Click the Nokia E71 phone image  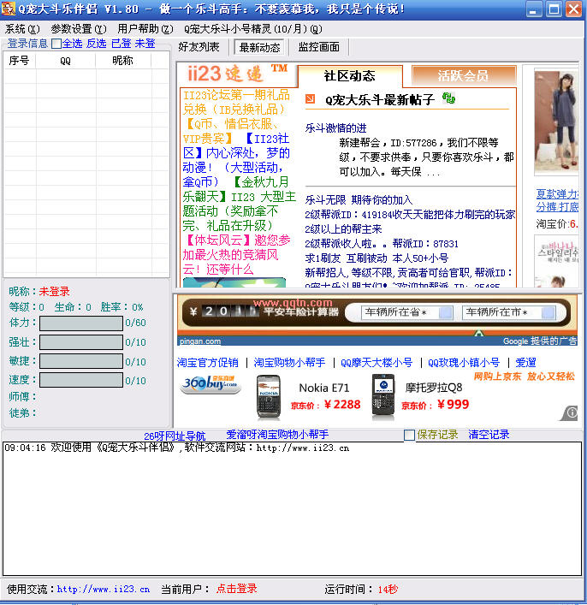pyautogui.click(x=269, y=397)
